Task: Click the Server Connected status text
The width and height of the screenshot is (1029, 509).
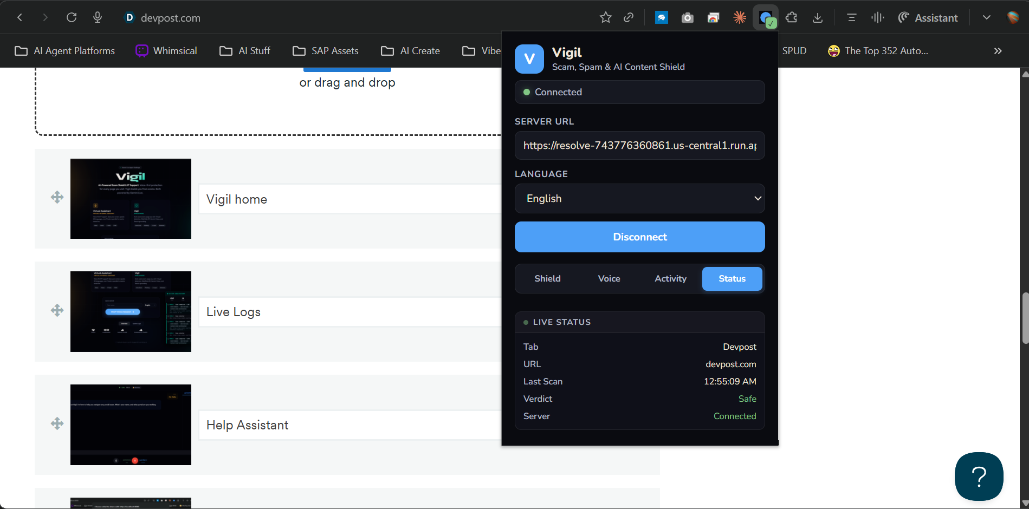Action: [735, 416]
